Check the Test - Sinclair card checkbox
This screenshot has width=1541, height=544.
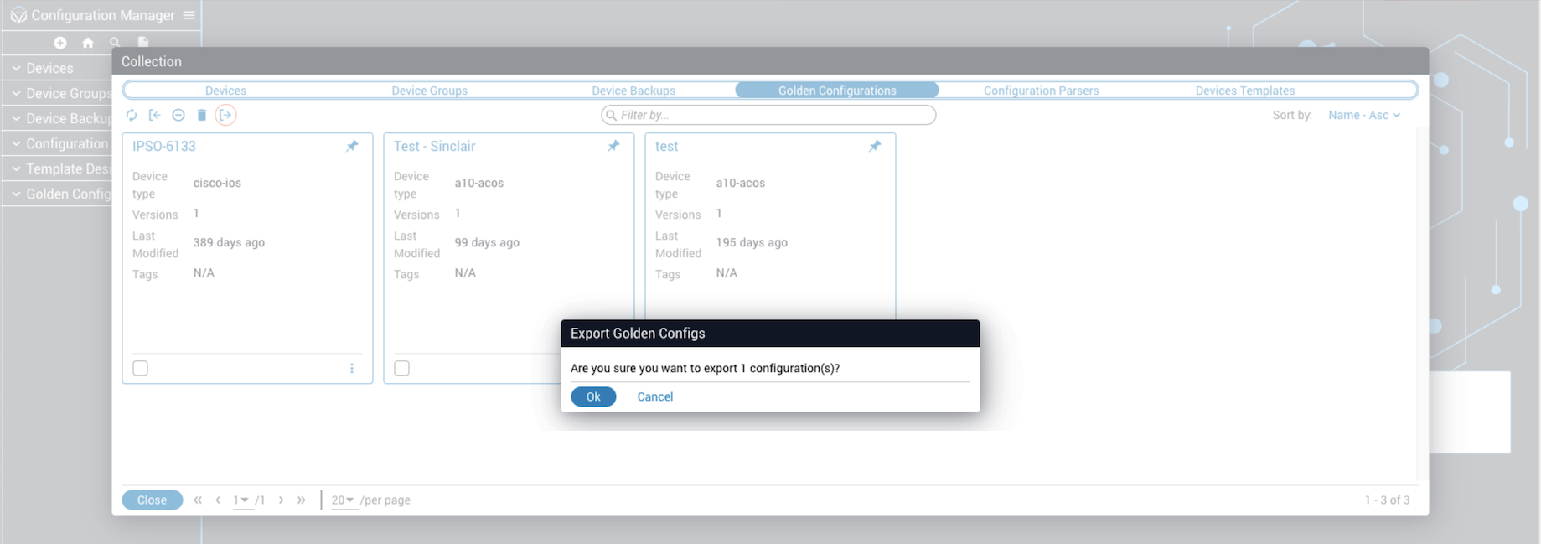click(402, 369)
